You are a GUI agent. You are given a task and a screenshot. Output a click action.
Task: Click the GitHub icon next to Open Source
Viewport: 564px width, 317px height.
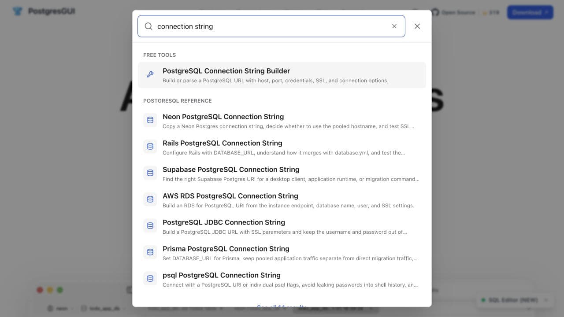click(435, 12)
